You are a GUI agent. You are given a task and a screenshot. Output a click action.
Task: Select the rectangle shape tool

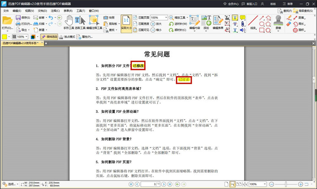pos(262,30)
